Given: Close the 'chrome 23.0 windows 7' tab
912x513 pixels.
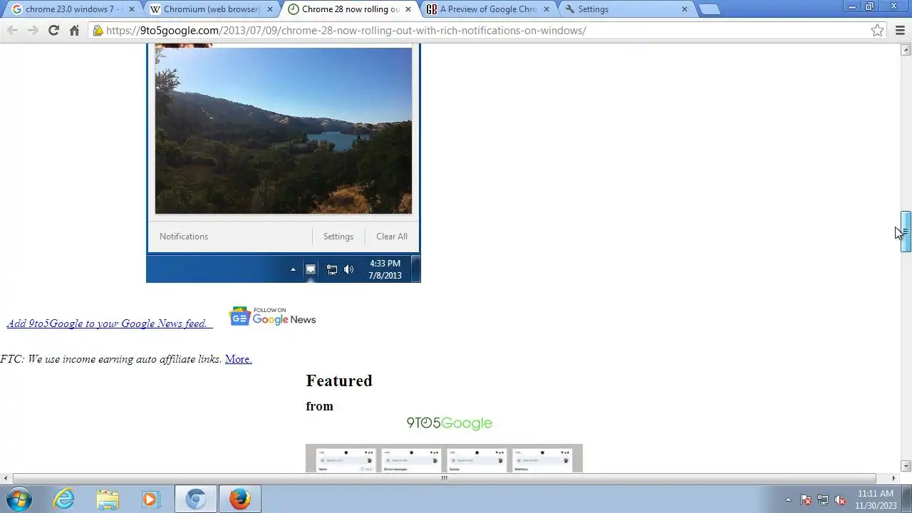Looking at the screenshot, I should (x=131, y=9).
